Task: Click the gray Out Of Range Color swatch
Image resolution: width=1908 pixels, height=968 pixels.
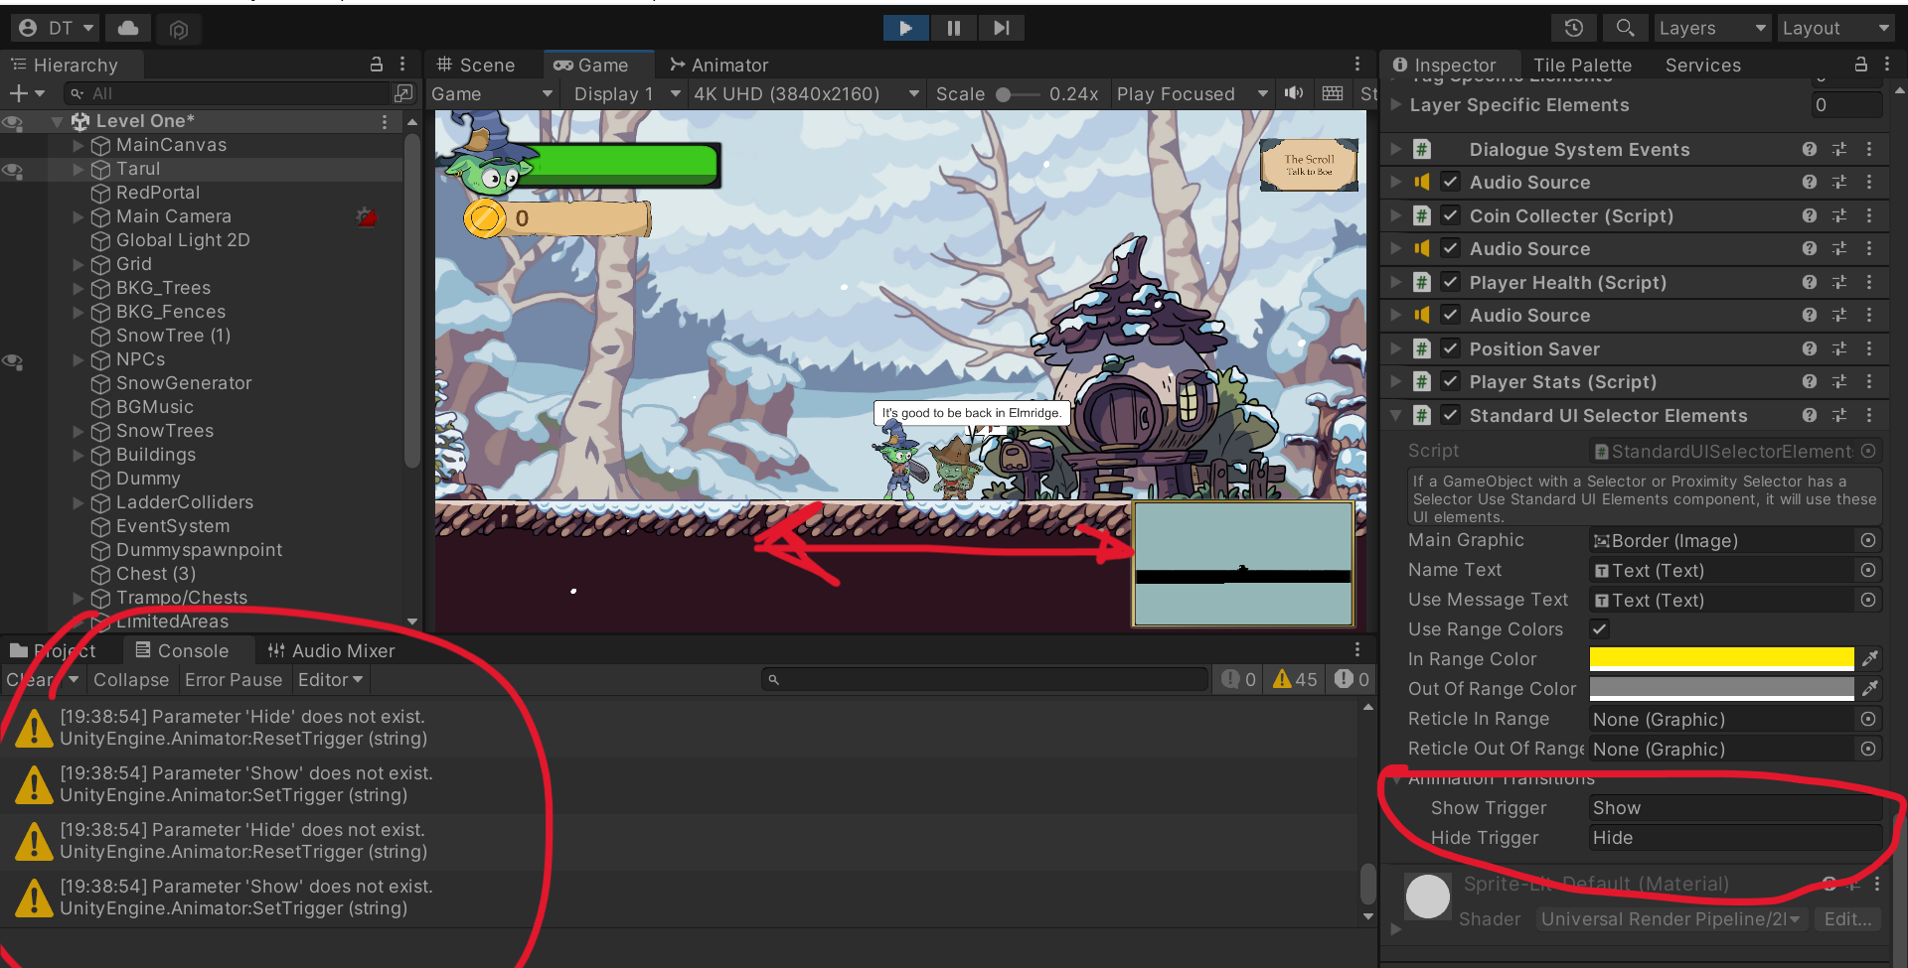Action: tap(1721, 688)
